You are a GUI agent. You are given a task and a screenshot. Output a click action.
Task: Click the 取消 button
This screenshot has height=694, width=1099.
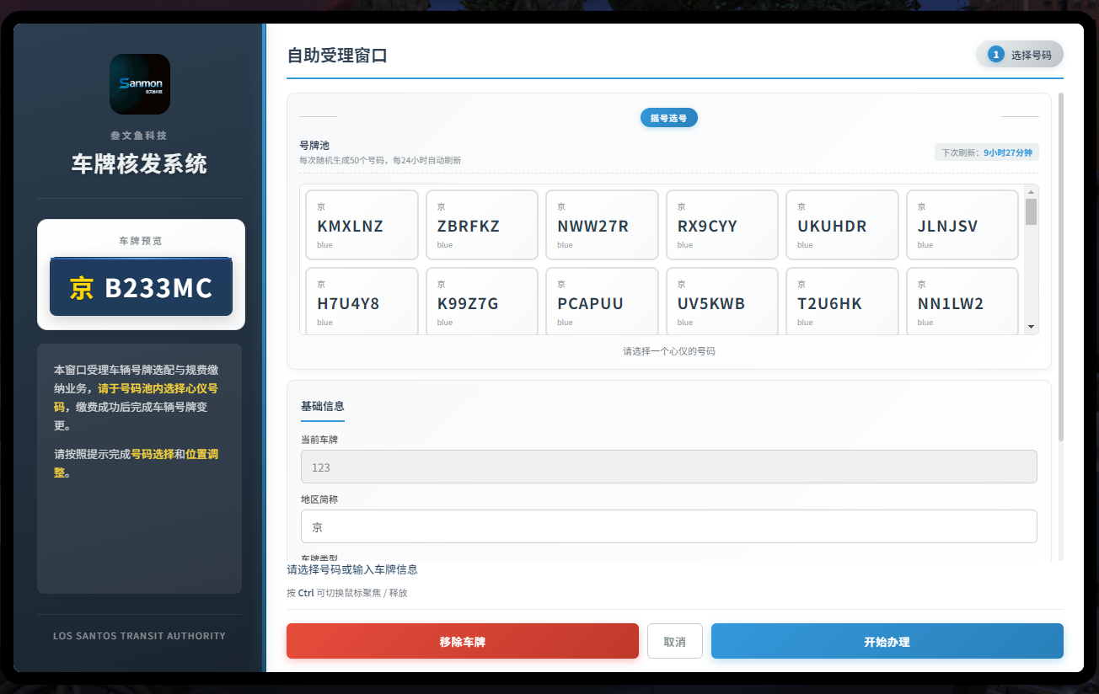click(x=675, y=642)
